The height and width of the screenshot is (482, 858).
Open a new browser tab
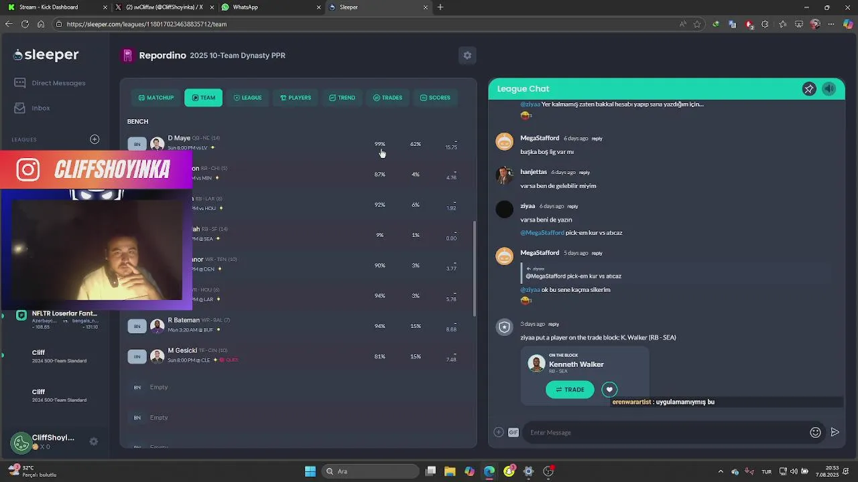coord(440,7)
